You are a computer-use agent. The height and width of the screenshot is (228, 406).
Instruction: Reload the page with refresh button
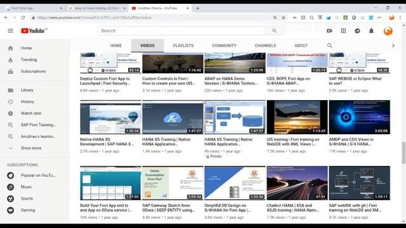coord(23,18)
